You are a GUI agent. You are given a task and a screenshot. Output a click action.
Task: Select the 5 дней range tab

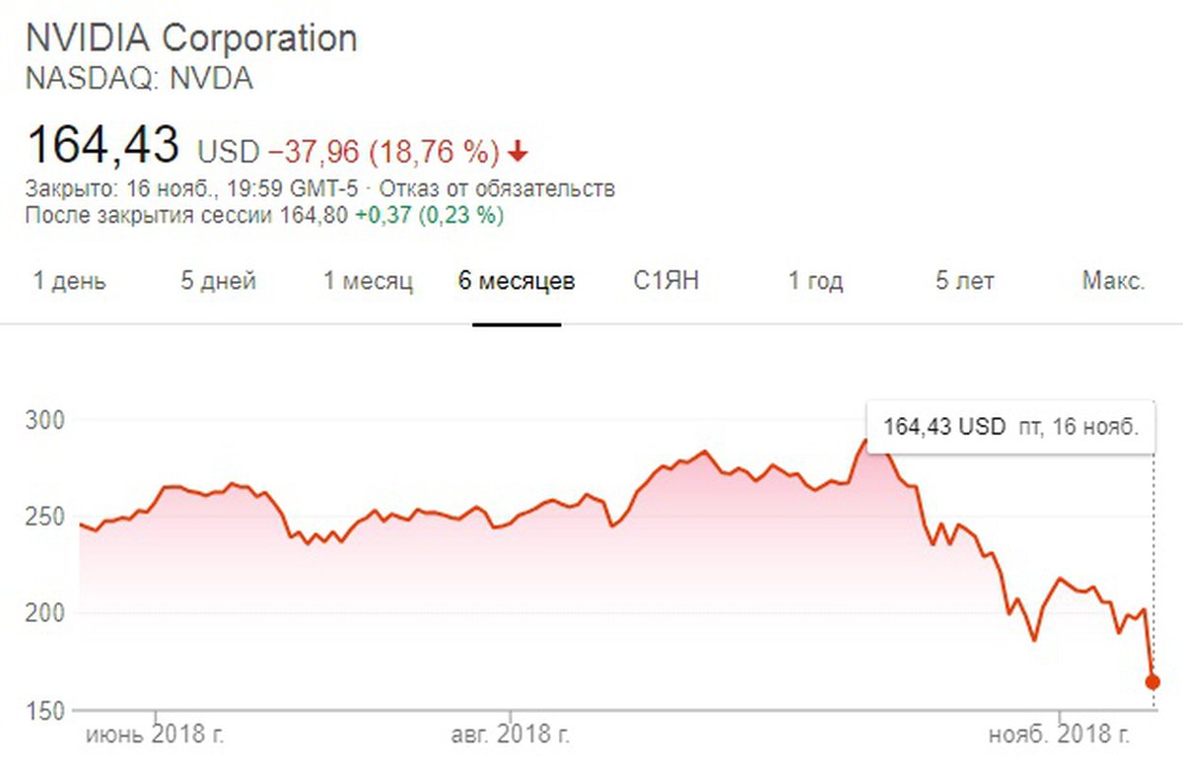218,281
